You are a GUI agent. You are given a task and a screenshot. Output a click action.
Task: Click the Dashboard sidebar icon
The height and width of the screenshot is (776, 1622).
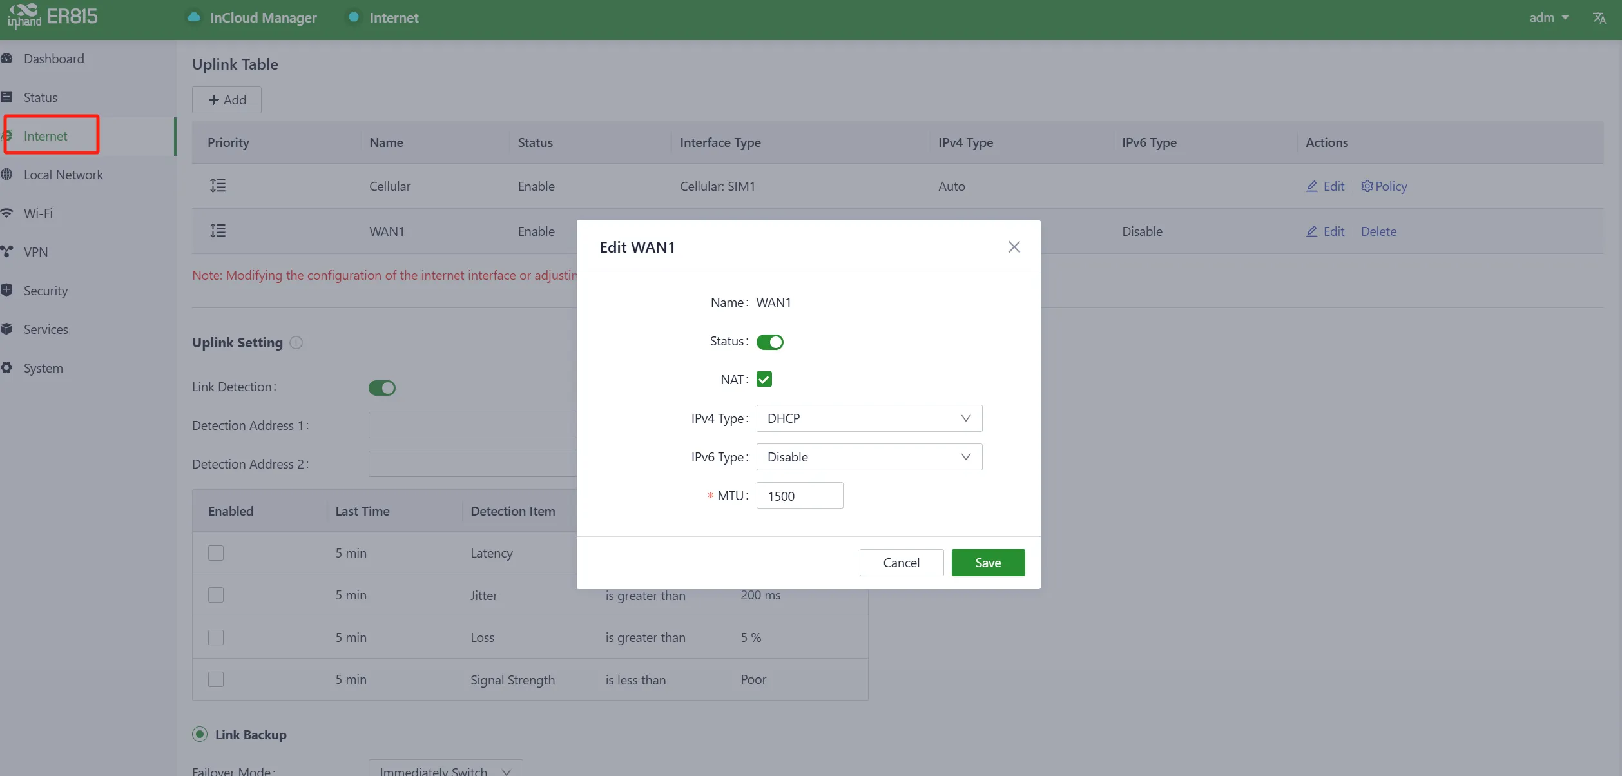[x=7, y=59]
